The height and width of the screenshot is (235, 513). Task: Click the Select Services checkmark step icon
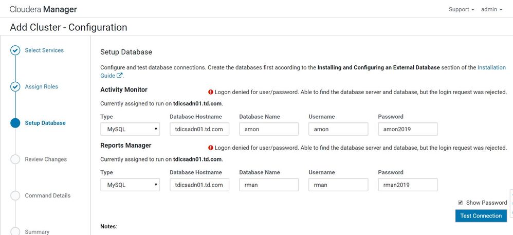tap(15, 50)
